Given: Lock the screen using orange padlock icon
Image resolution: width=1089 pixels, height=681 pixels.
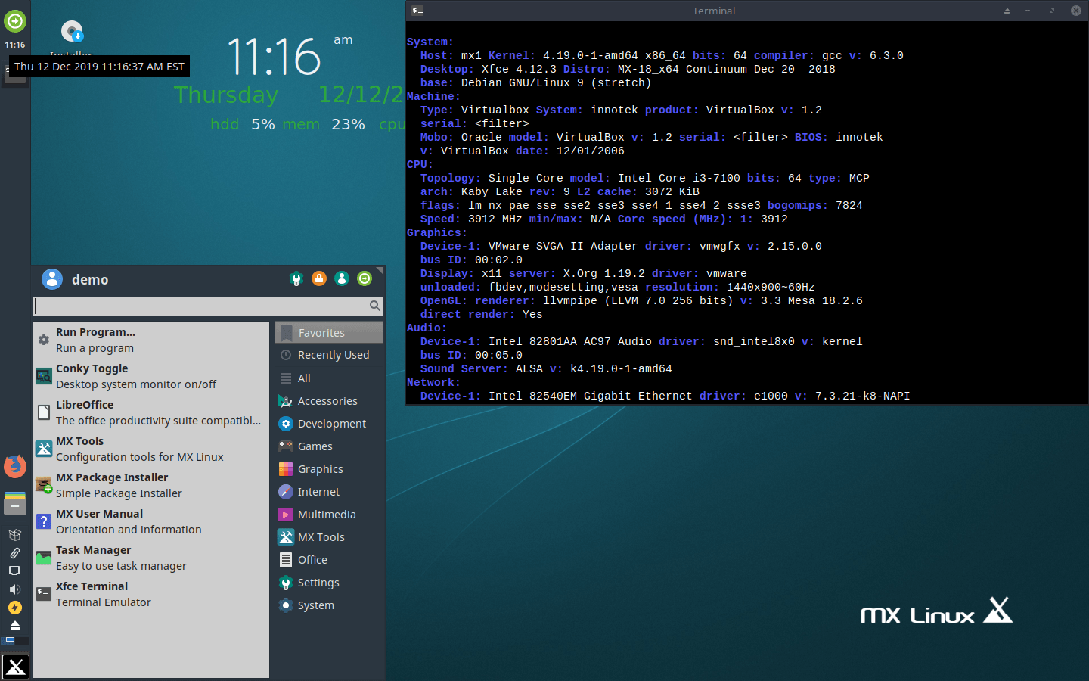Looking at the screenshot, I should point(319,279).
